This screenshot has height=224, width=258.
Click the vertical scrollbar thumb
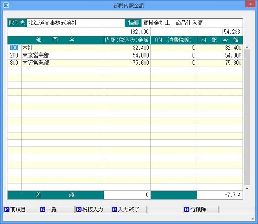pyautogui.click(x=247, y=118)
